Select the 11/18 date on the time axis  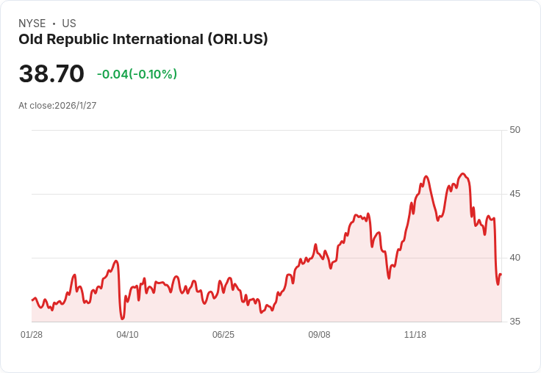(x=415, y=335)
